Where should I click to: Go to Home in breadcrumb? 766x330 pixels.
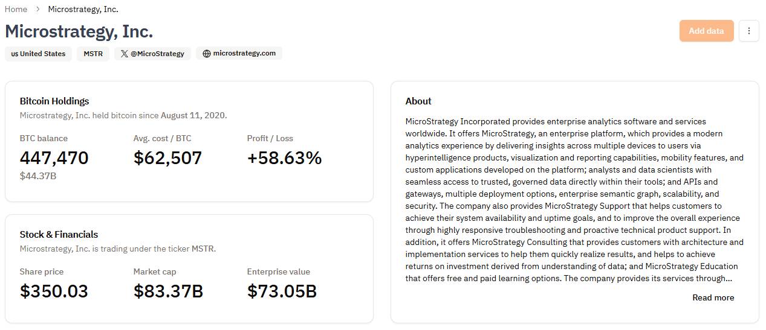[16, 9]
